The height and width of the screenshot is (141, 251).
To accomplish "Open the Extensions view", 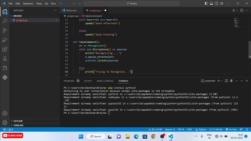I will (5, 49).
